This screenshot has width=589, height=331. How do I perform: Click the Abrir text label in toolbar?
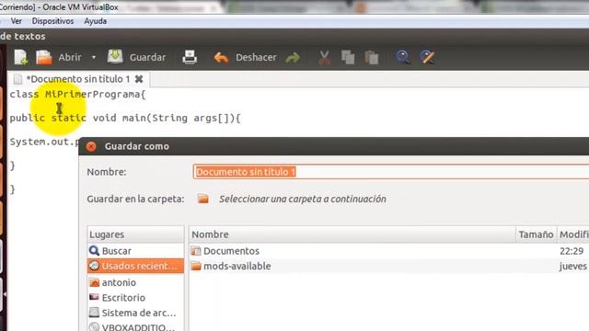[70, 57]
